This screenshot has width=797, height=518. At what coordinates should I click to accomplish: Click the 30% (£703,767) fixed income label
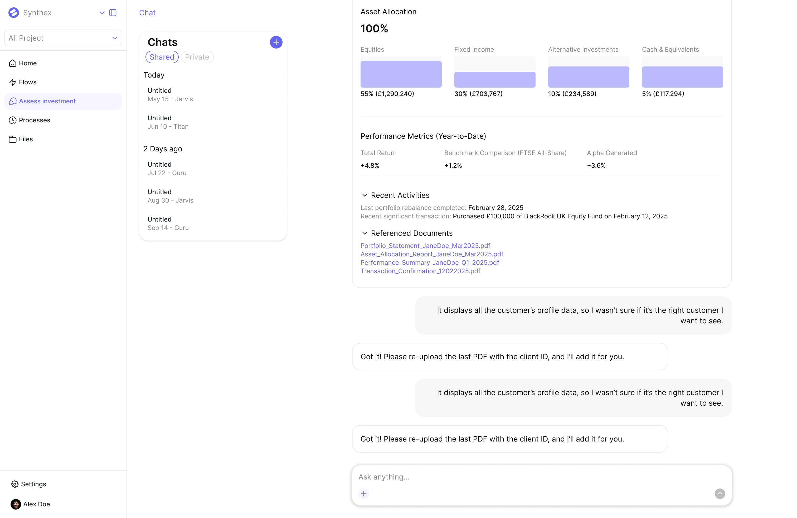pos(478,94)
